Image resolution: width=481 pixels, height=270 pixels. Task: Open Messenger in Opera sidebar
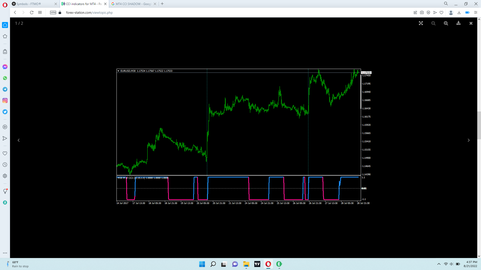click(x=5, y=67)
